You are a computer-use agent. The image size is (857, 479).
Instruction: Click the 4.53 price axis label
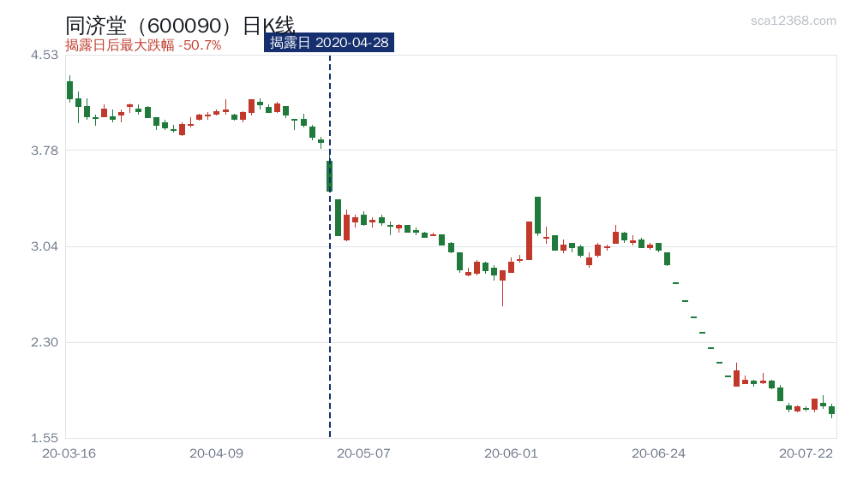click(45, 55)
